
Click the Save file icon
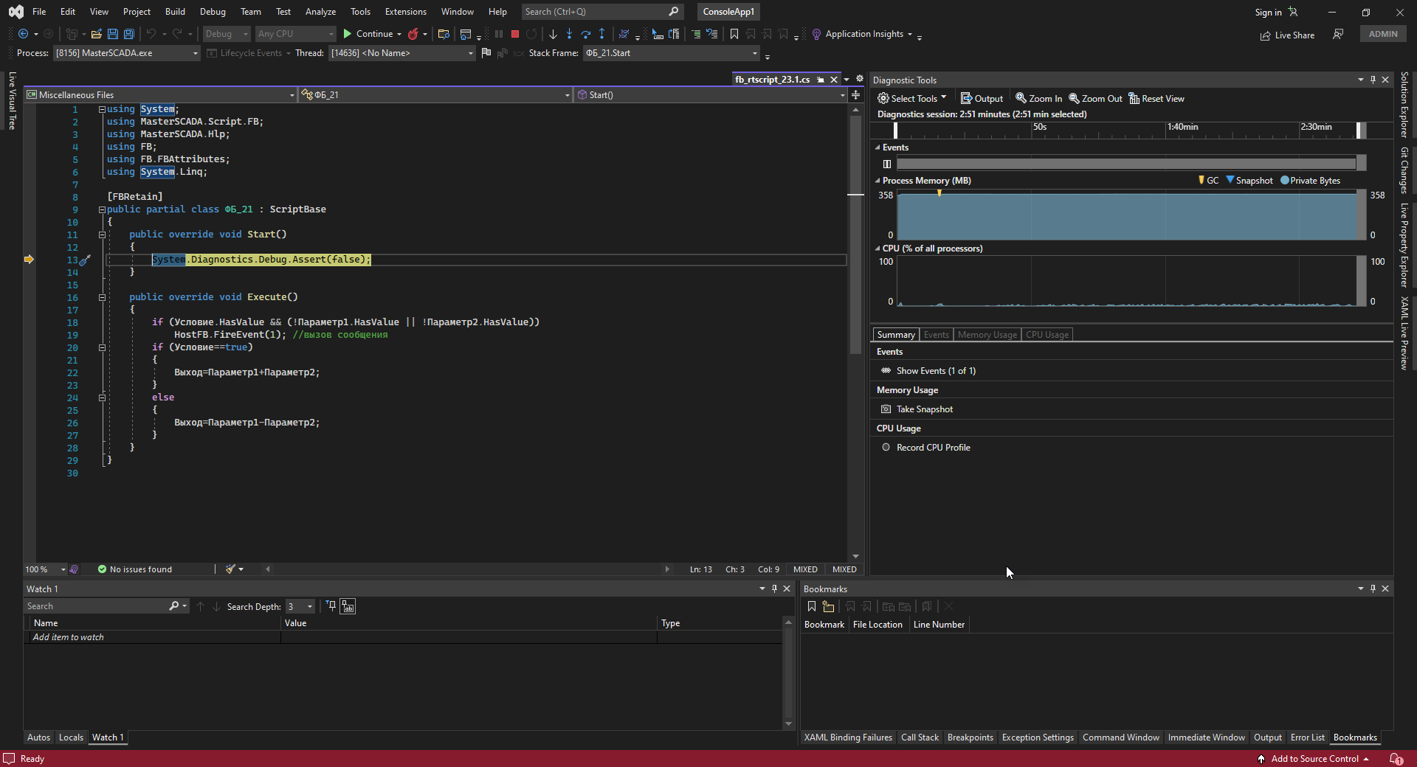point(112,34)
